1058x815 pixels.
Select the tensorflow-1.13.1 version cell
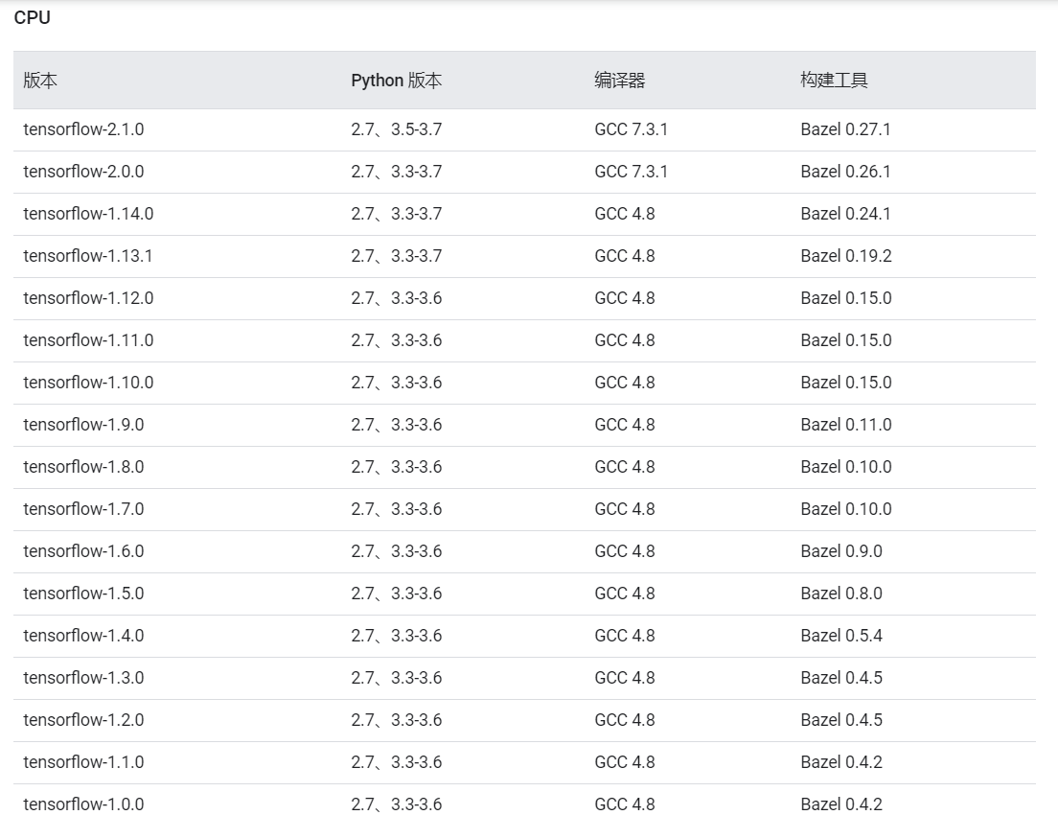tap(88, 256)
